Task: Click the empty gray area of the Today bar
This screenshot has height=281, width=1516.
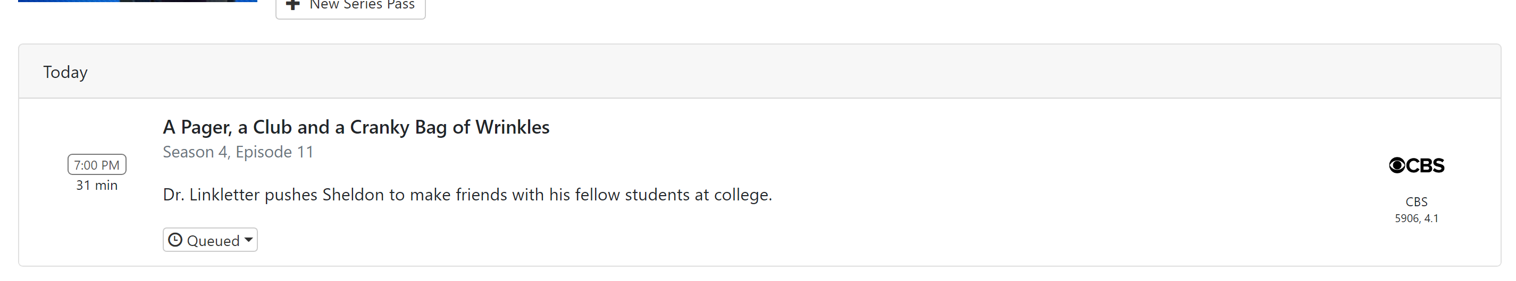Action: point(765,72)
